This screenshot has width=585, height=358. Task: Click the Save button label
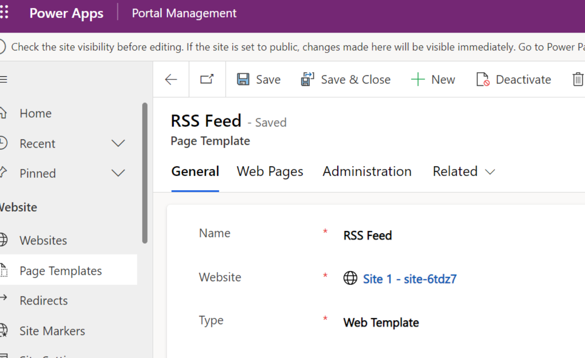(268, 79)
